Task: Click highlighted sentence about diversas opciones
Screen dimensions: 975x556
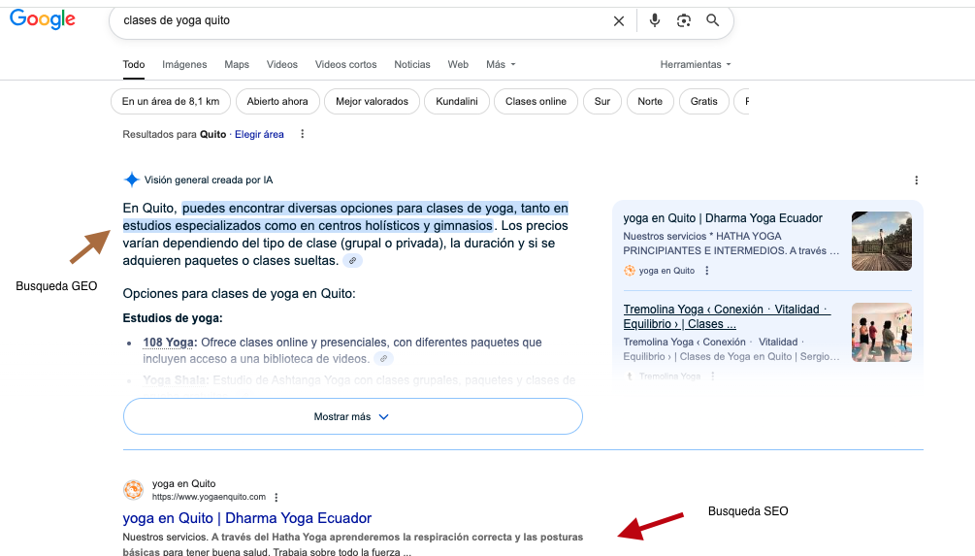Action: 345,216
